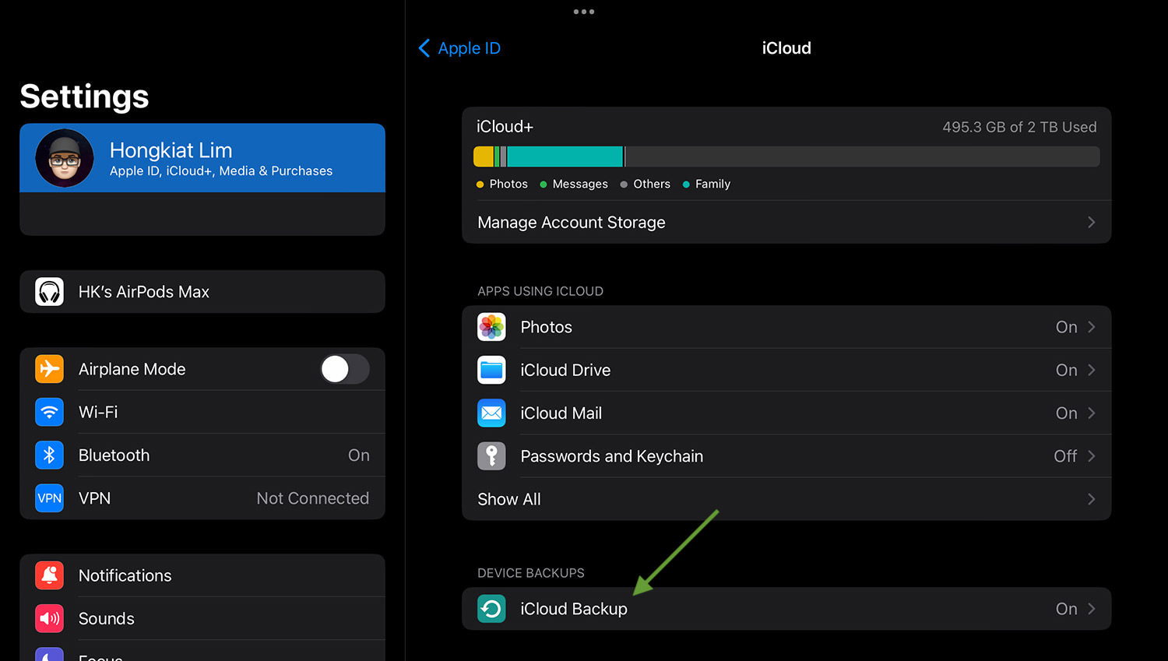Toggle the Airplane Mode switch

point(345,369)
